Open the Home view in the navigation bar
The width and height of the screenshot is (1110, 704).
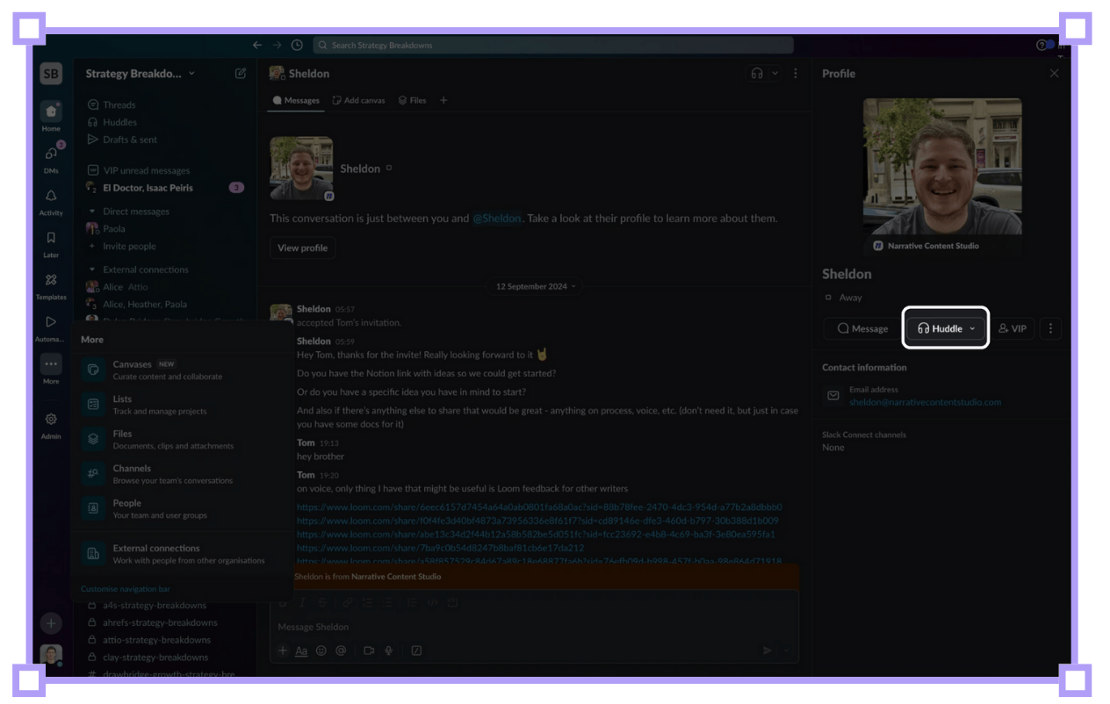[51, 117]
